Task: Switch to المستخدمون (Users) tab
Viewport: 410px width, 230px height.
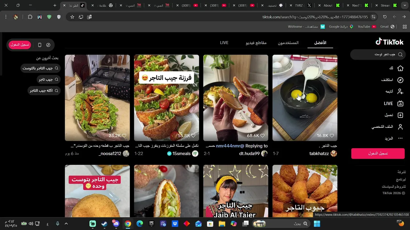Action: (x=288, y=43)
